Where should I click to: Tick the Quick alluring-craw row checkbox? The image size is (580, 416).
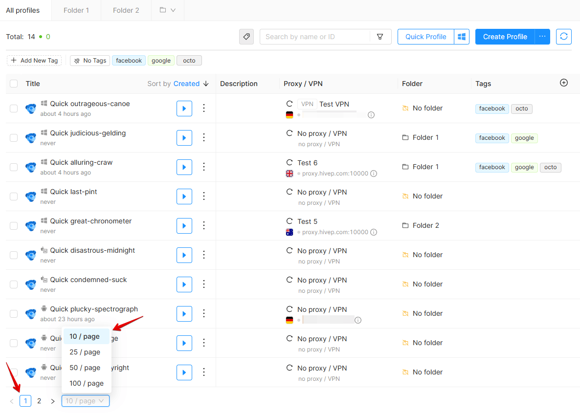coord(14,167)
